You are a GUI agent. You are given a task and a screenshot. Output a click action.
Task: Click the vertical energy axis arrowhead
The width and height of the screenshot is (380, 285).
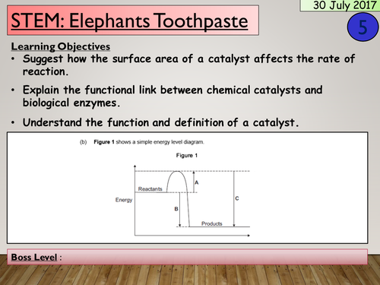pyautogui.click(x=135, y=166)
